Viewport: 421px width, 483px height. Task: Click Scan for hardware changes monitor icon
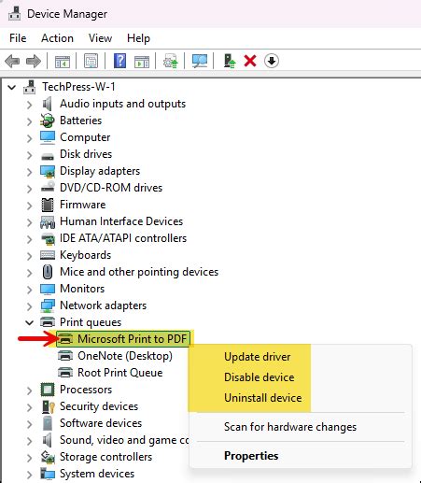[200, 61]
